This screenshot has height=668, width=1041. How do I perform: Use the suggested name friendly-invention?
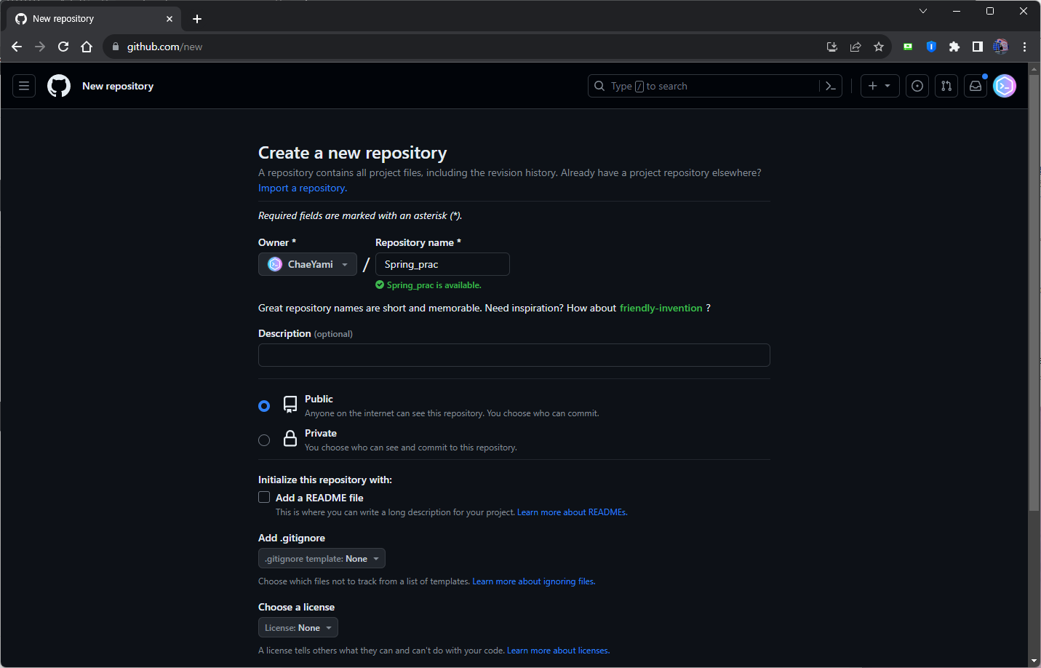point(661,308)
